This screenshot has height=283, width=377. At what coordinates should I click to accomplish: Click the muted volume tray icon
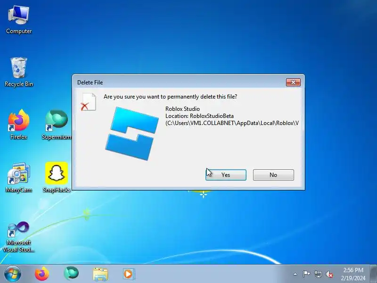pos(329,274)
